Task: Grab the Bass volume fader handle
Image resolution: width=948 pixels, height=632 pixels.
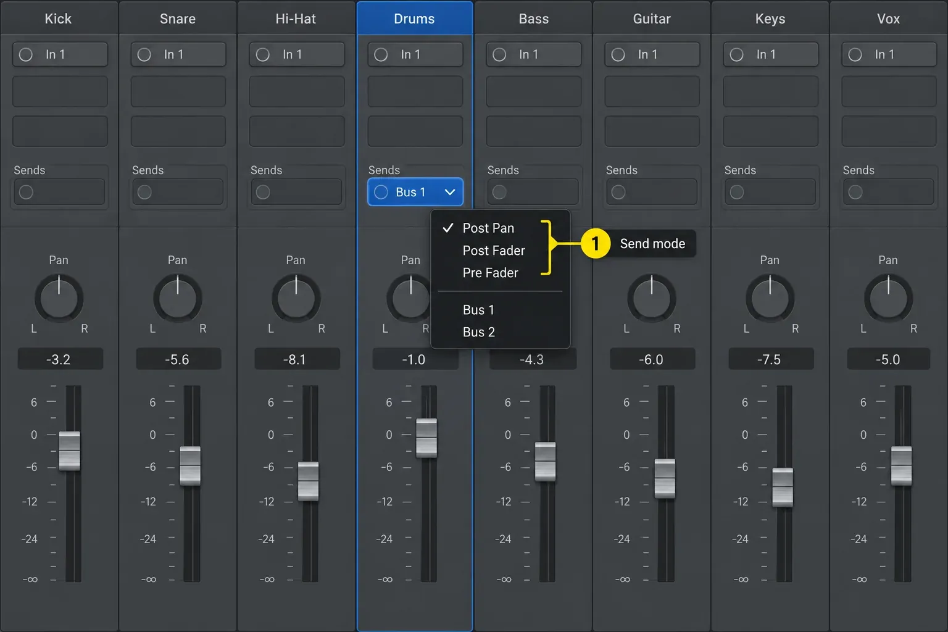Action: click(x=546, y=462)
